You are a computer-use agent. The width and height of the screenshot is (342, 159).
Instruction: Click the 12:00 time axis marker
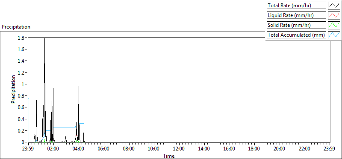coord(179,149)
